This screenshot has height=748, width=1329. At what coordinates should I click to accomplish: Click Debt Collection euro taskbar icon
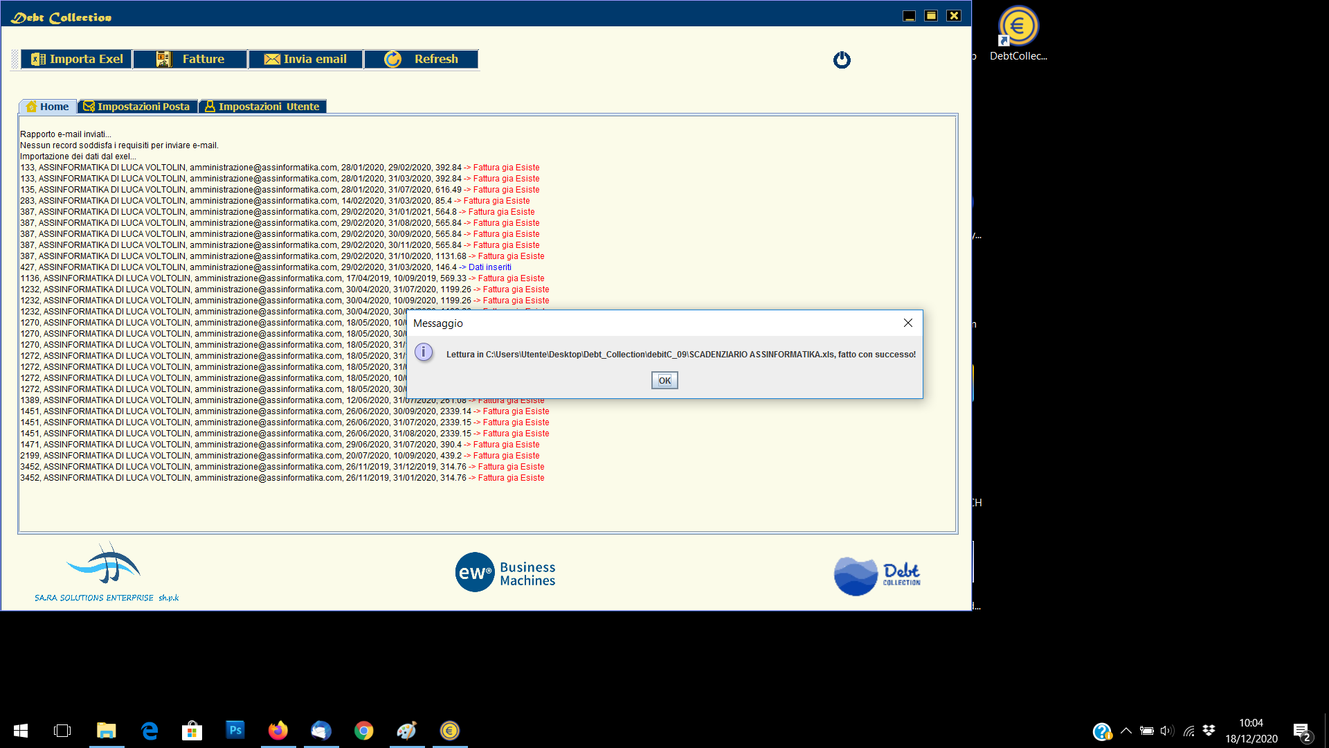(x=450, y=731)
